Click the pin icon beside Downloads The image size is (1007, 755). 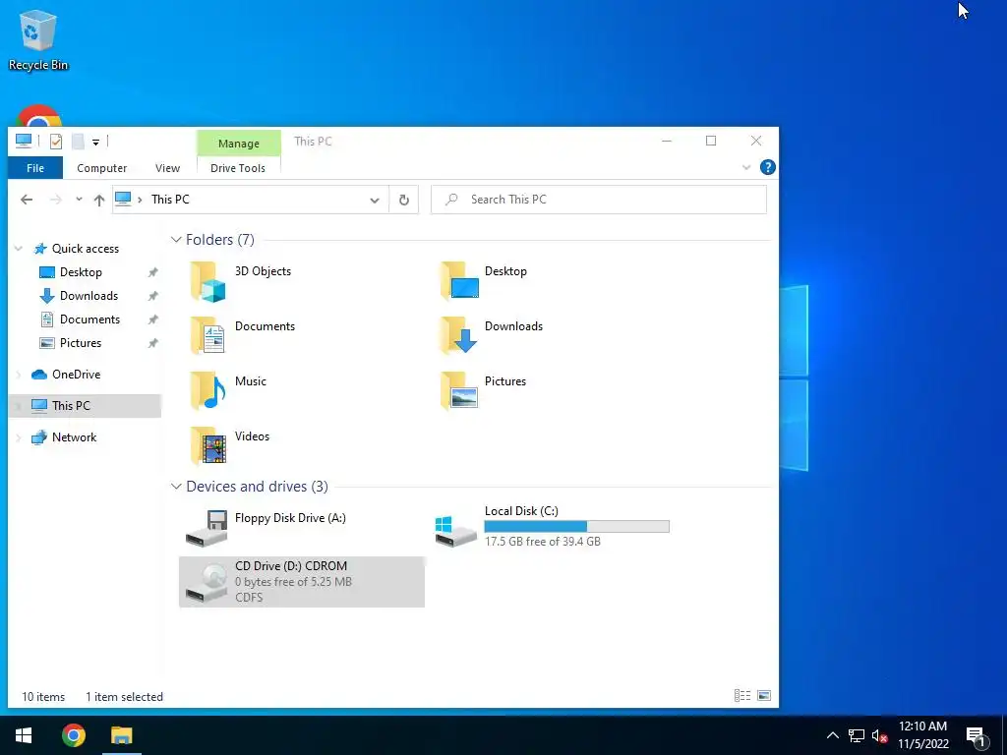click(152, 296)
